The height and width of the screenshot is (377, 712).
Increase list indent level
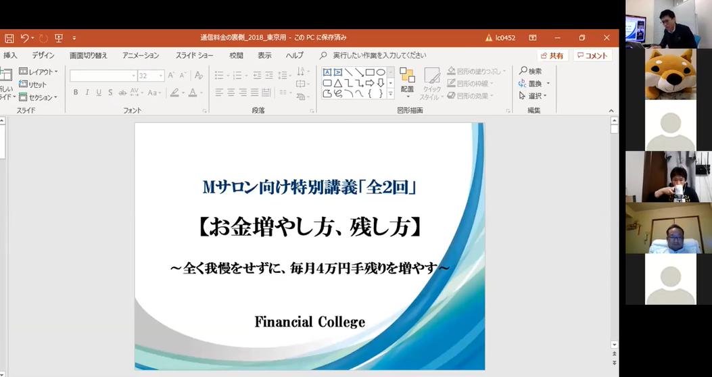269,75
